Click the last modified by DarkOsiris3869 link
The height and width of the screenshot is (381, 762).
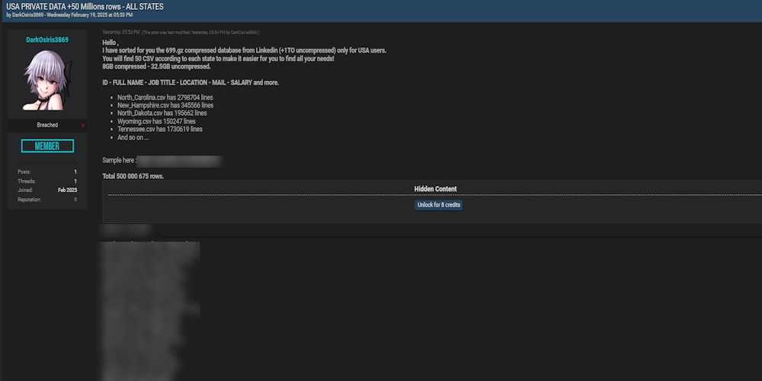tap(244, 33)
